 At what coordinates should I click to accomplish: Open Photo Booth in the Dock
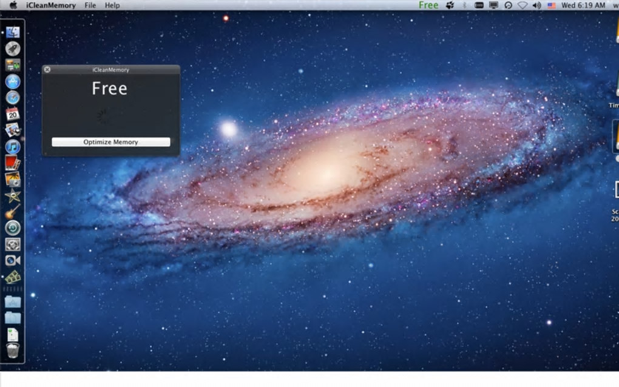tap(13, 163)
